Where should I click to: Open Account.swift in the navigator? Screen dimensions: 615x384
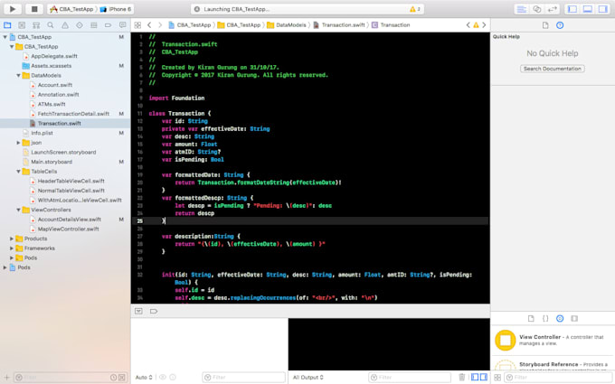click(x=54, y=86)
